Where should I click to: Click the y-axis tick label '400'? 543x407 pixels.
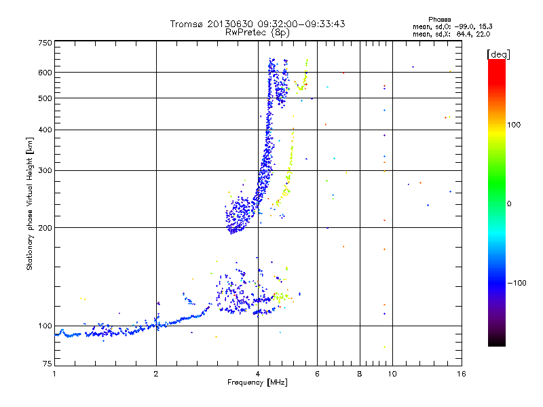pos(45,130)
